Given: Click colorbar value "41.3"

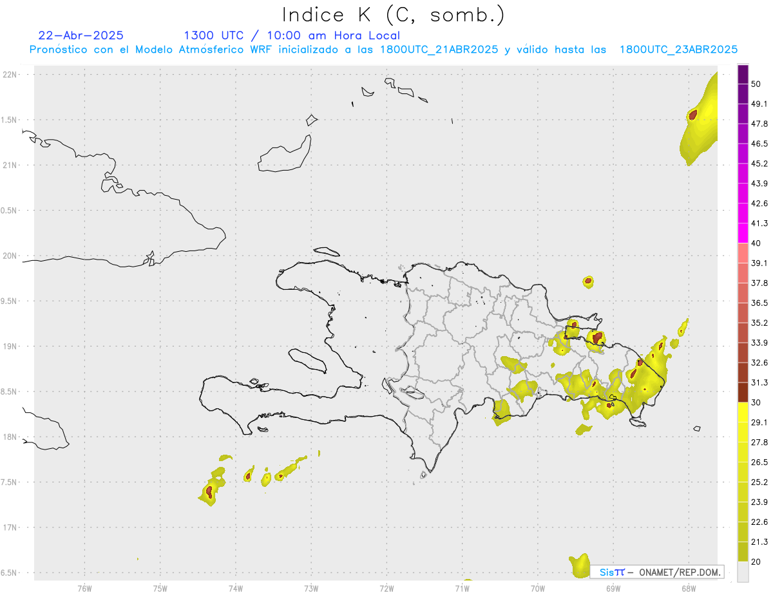Looking at the screenshot, I should pyautogui.click(x=759, y=223).
